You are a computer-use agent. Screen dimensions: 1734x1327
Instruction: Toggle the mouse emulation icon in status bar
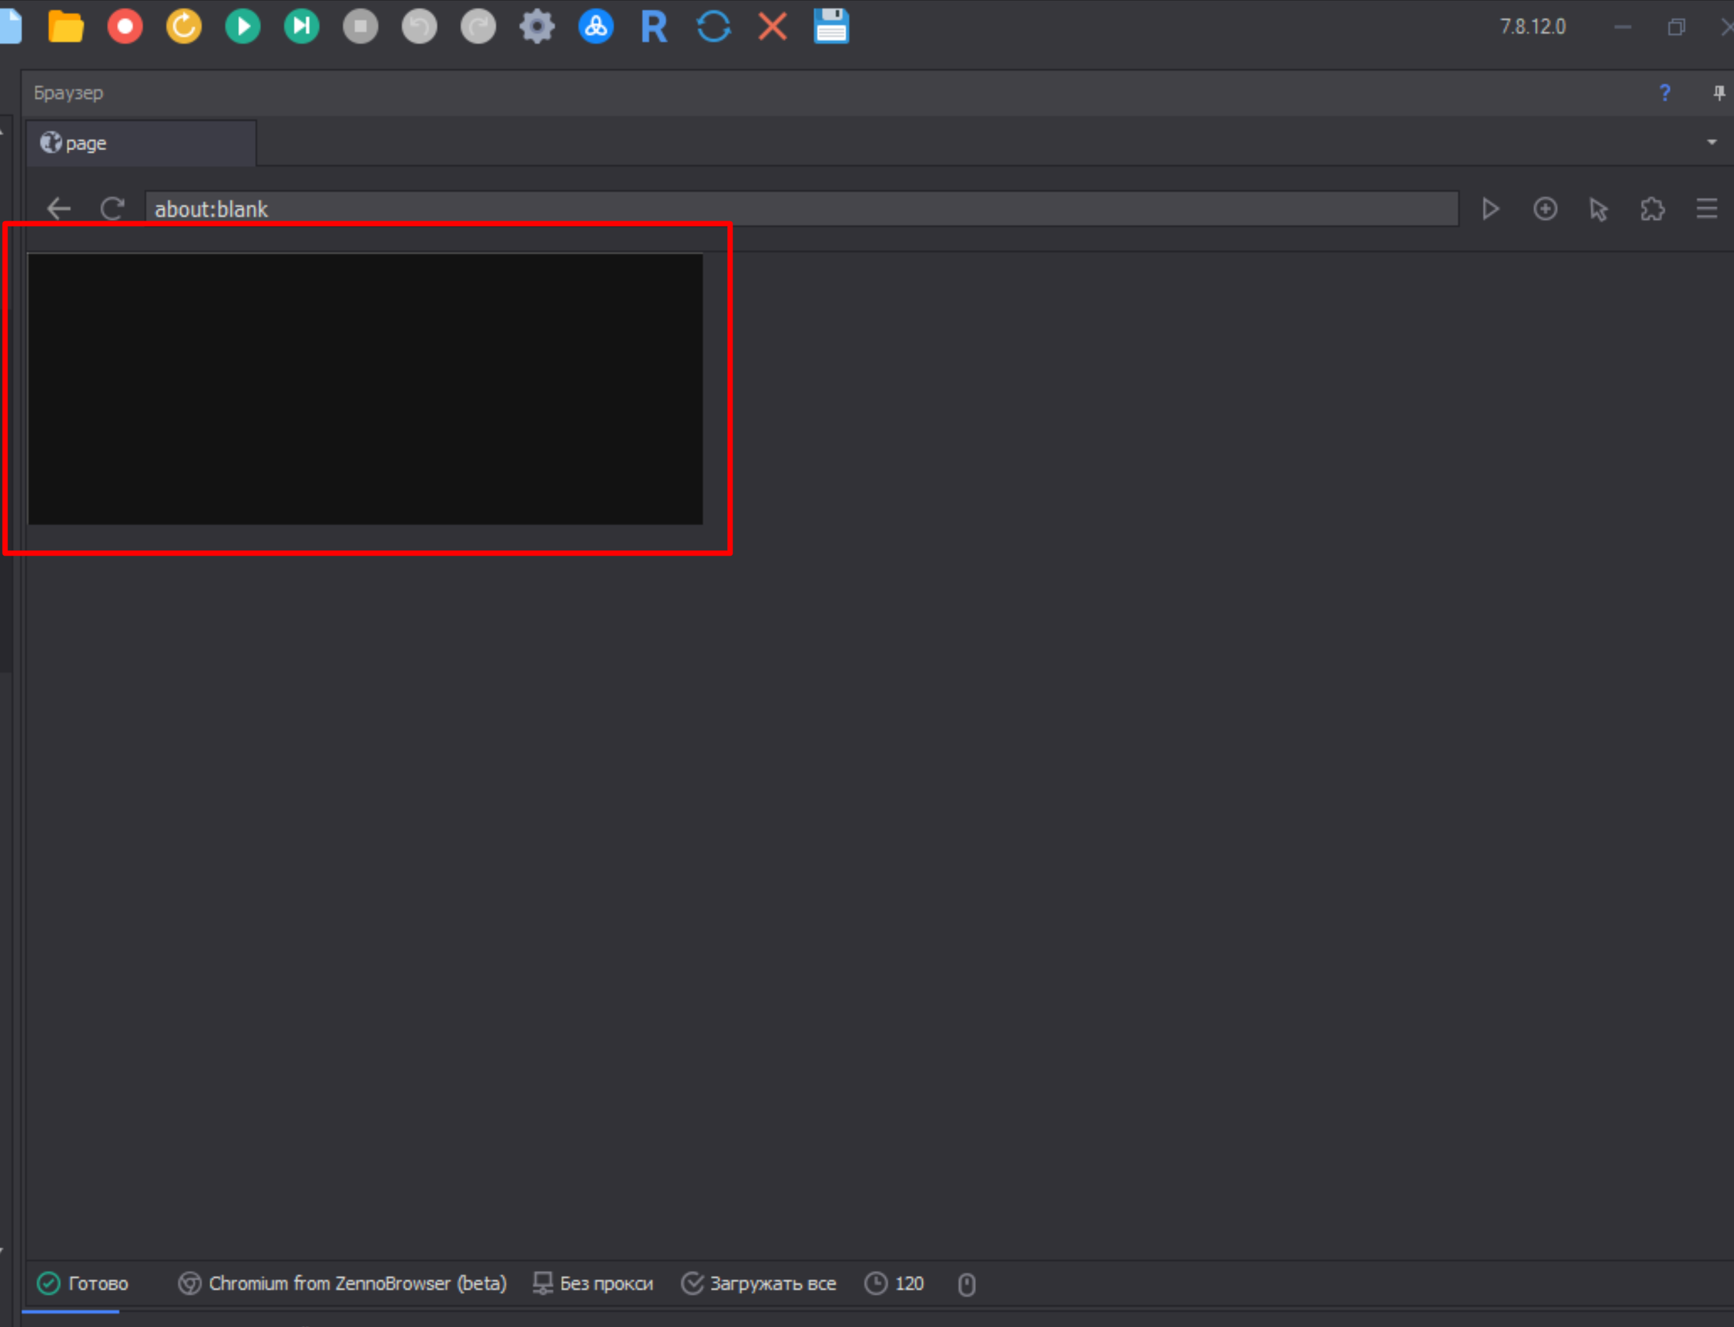966,1285
